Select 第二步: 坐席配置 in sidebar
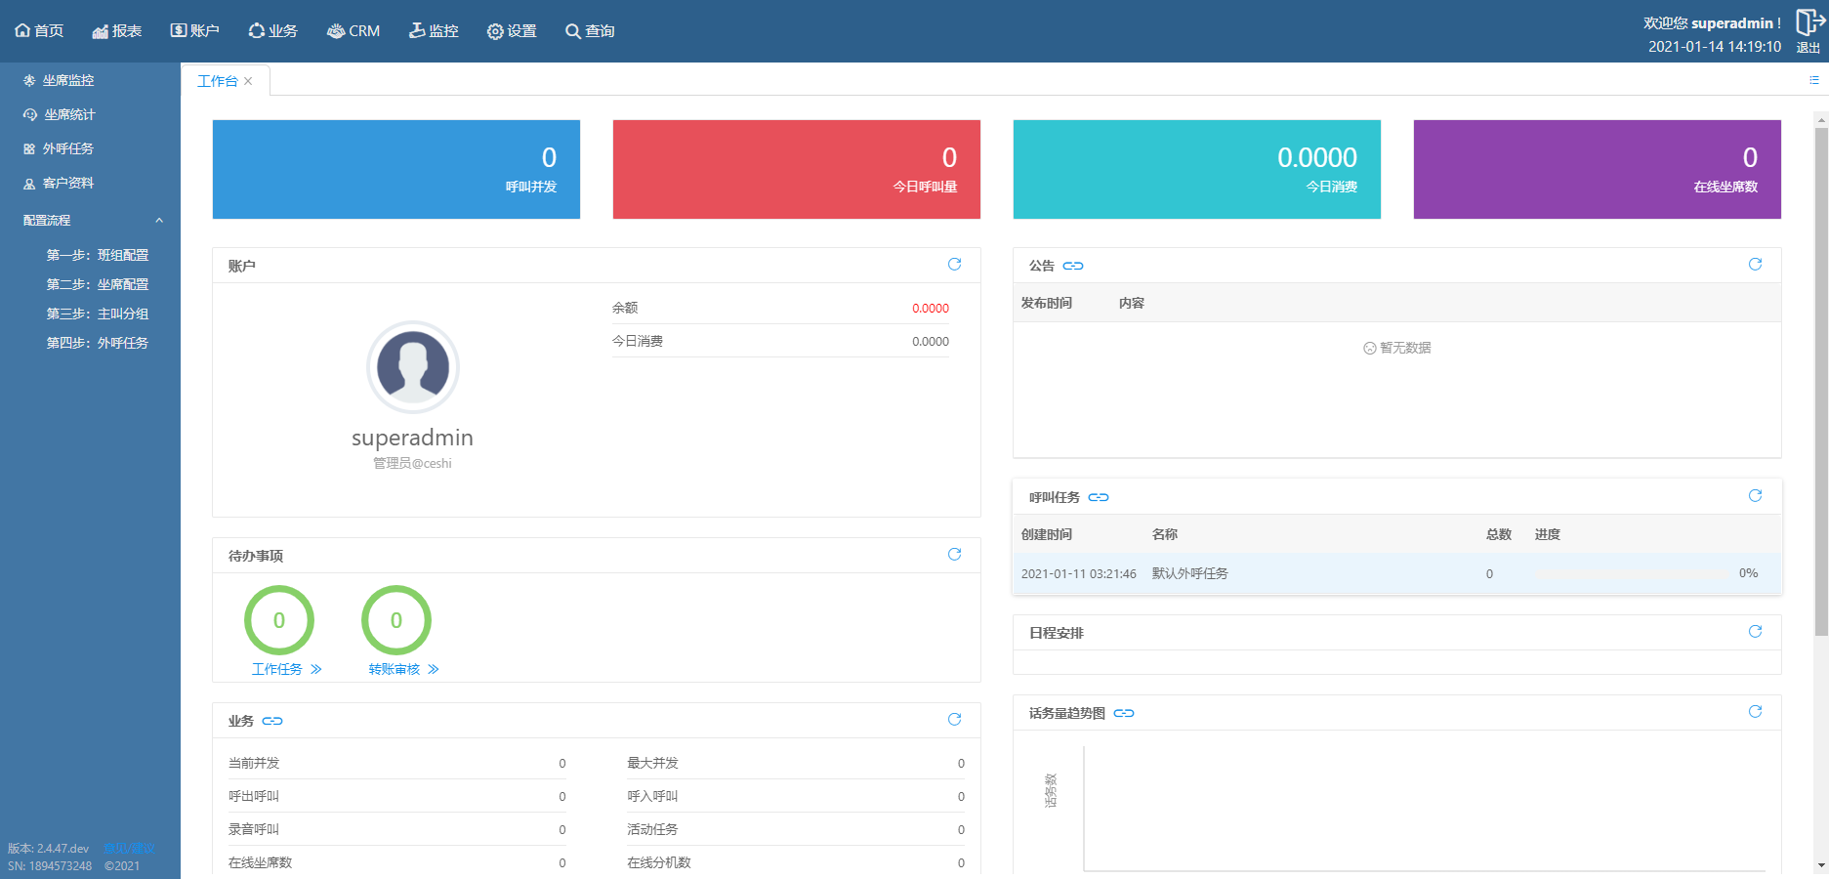Viewport: 1829px width, 879px height. point(98,284)
